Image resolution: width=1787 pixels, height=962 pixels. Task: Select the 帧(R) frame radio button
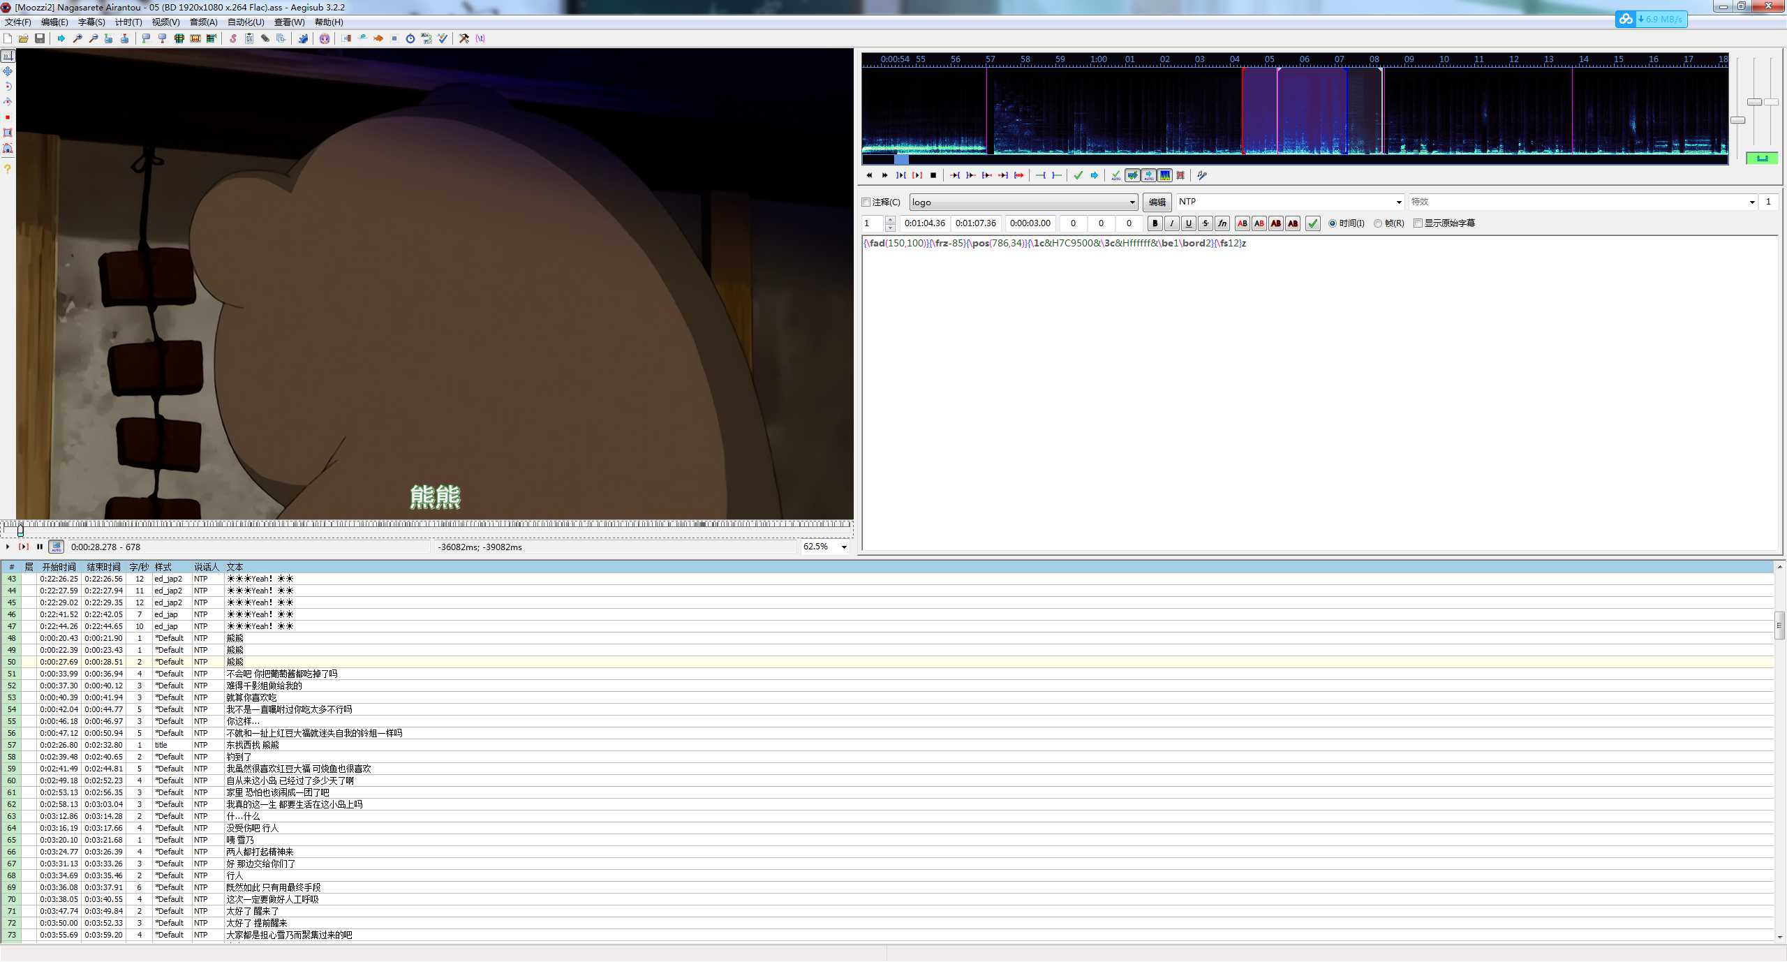coord(1389,223)
